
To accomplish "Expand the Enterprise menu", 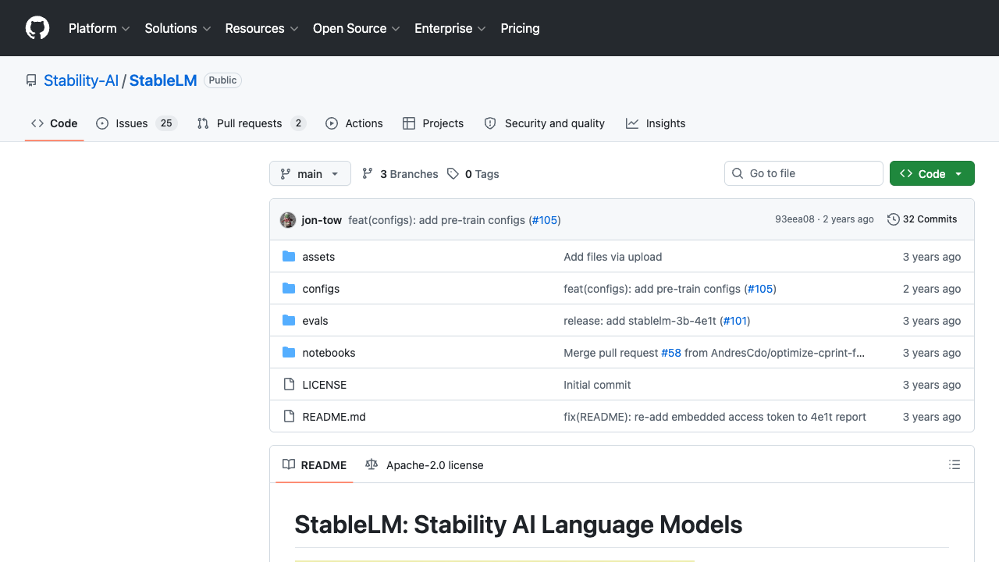I will (450, 28).
